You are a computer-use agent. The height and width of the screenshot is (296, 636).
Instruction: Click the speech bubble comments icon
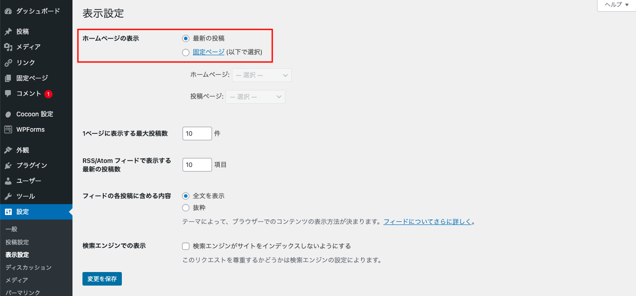8,94
